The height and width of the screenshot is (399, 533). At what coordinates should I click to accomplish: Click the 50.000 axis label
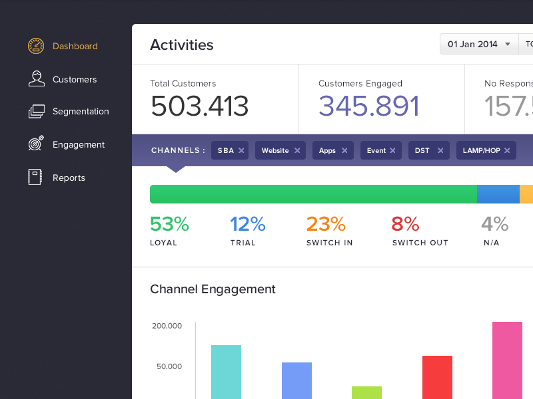169,366
